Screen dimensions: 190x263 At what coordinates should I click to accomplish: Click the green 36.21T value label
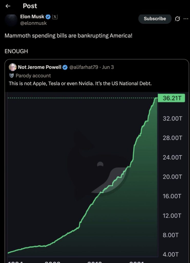coord(172,98)
